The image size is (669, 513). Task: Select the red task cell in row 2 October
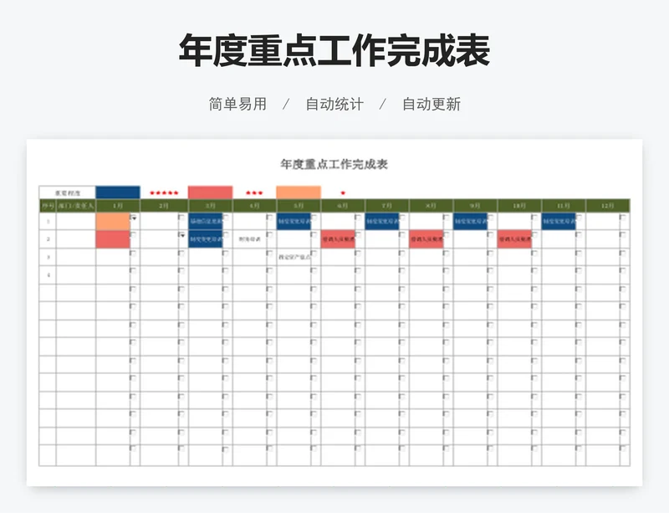click(515, 239)
